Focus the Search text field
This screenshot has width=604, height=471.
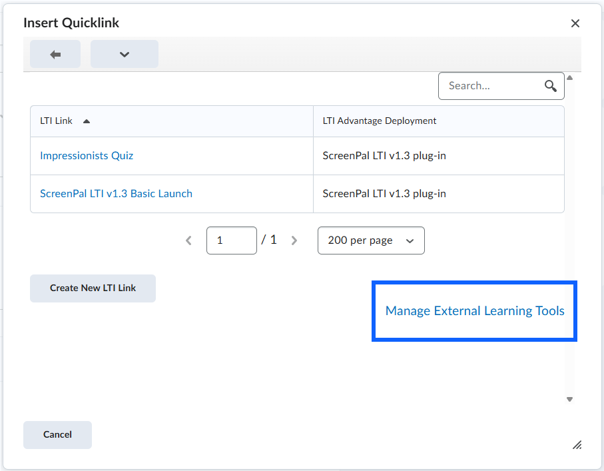click(492, 86)
